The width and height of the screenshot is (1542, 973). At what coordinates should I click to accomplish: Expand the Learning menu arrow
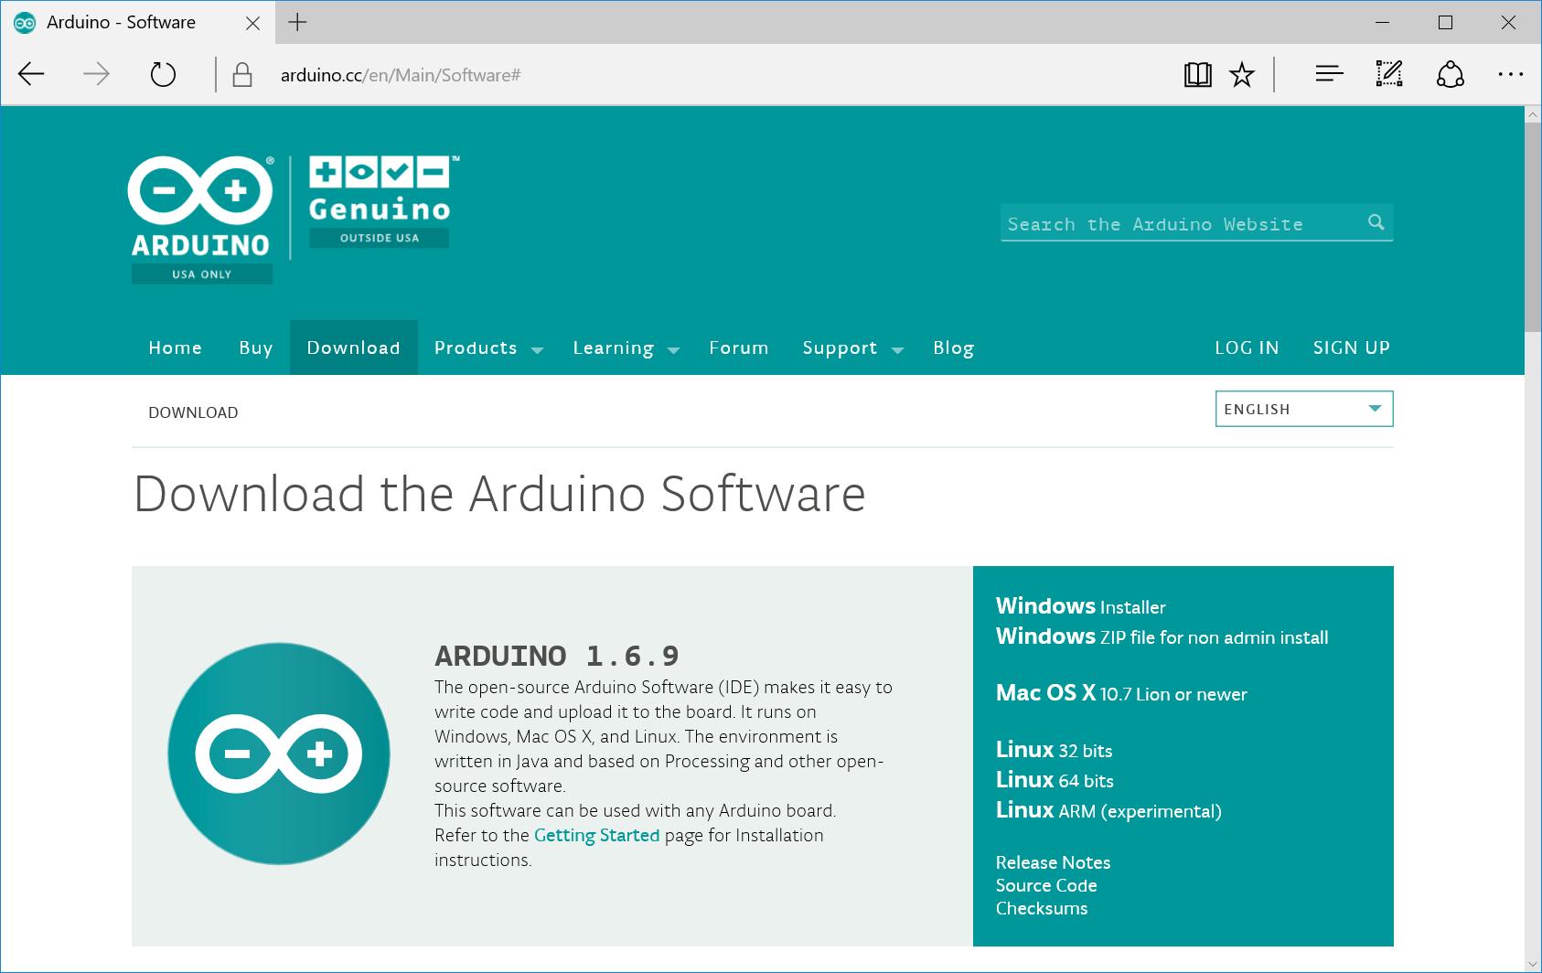pyautogui.click(x=674, y=350)
